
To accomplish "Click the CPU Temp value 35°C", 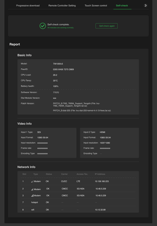I will (x=55, y=81).
